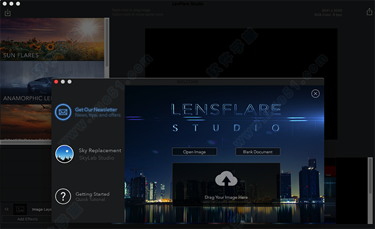
Task: Select the sunset preset category thumbnail
Action: point(26,122)
